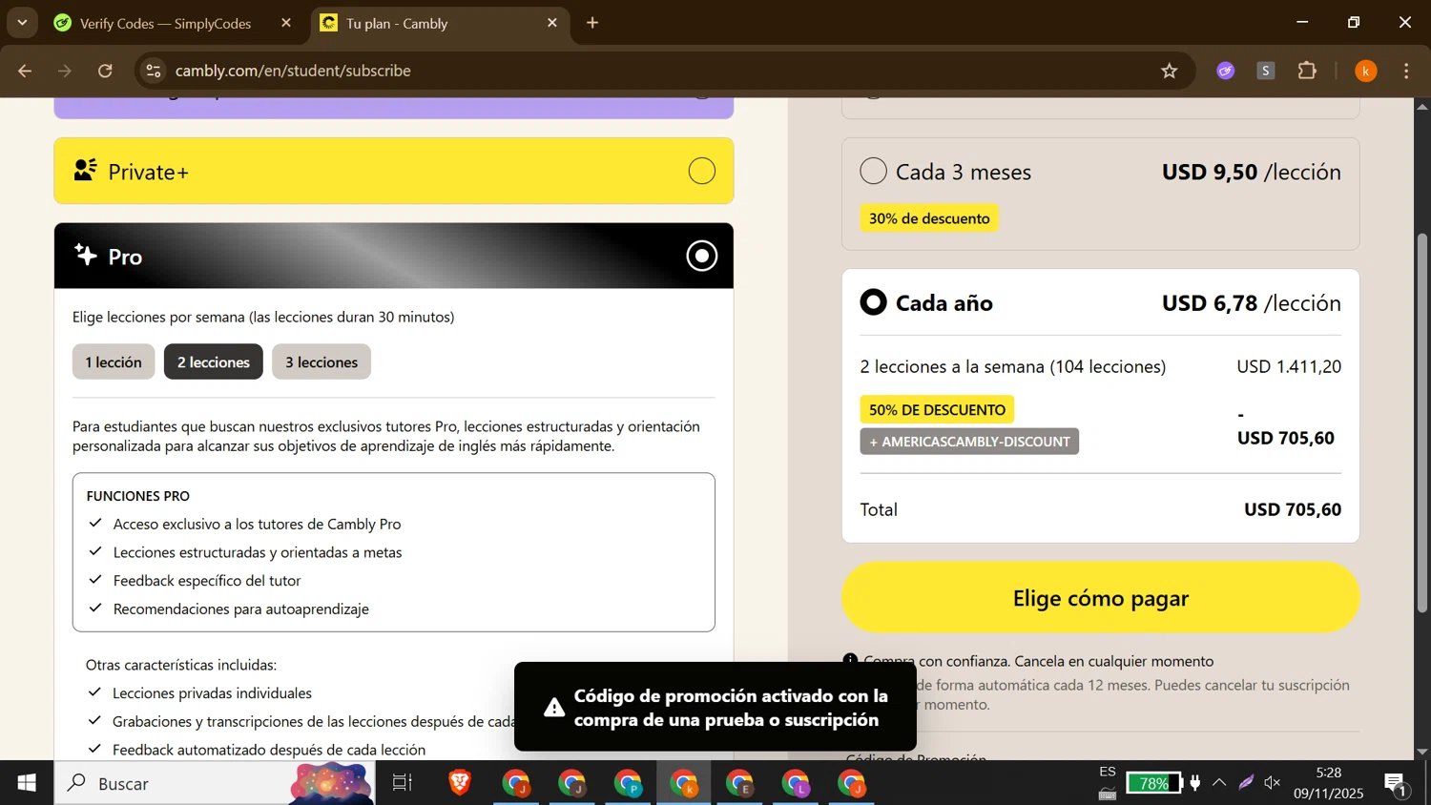Open the active Chrome taskbar icon with K profile
Viewport: 1431px width, 805px height.
684,783
